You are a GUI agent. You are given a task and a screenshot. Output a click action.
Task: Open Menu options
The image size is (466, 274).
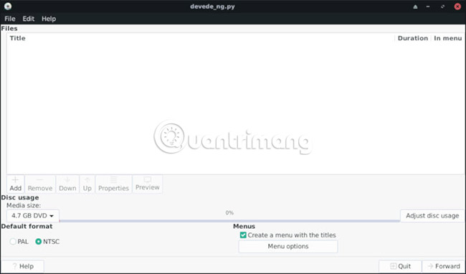point(288,246)
